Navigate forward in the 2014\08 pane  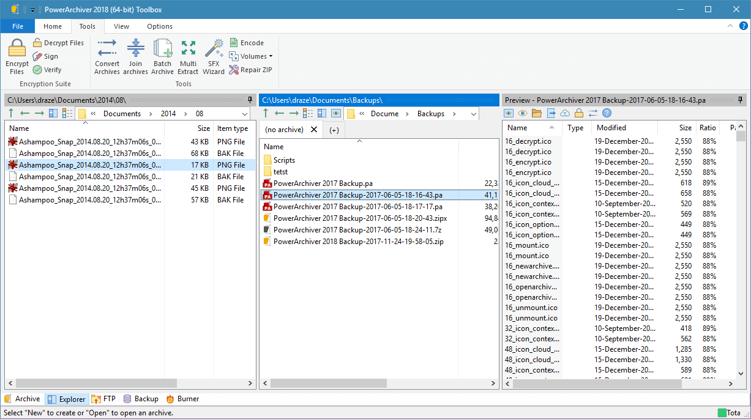click(x=39, y=113)
